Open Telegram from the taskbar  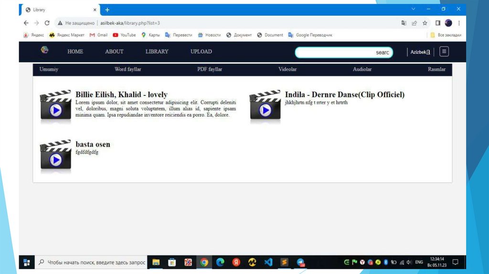pyautogui.click(x=300, y=263)
